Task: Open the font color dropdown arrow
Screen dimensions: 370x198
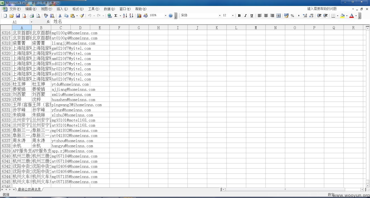Action: pos(356,16)
